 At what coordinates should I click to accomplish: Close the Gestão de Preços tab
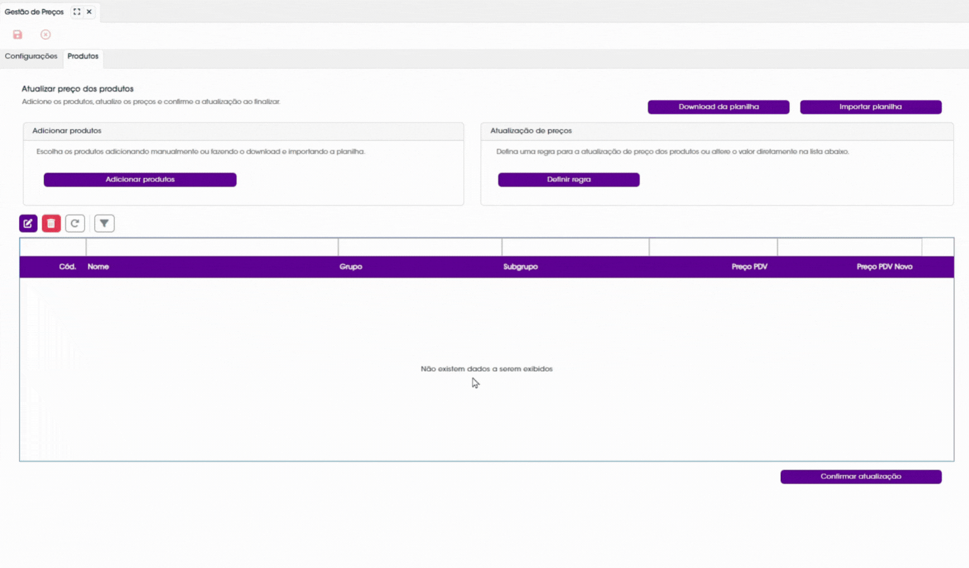[x=89, y=11]
